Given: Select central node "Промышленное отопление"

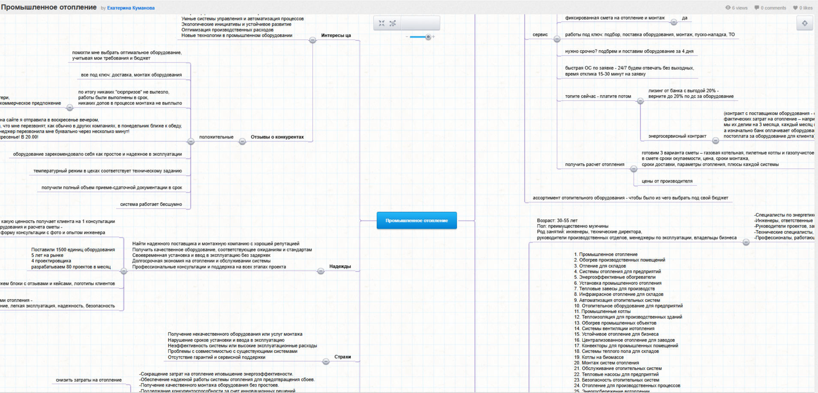Looking at the screenshot, I should click(x=416, y=220).
